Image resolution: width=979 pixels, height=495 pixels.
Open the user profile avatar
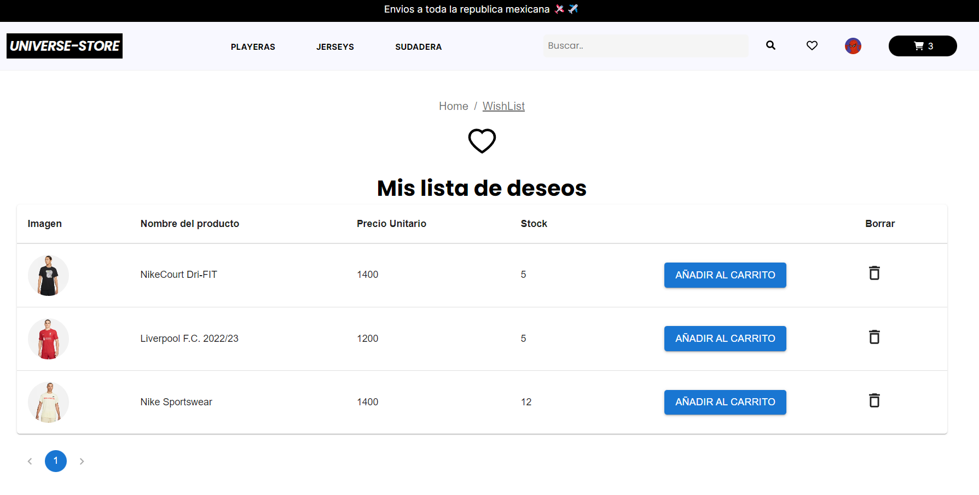[x=853, y=46]
